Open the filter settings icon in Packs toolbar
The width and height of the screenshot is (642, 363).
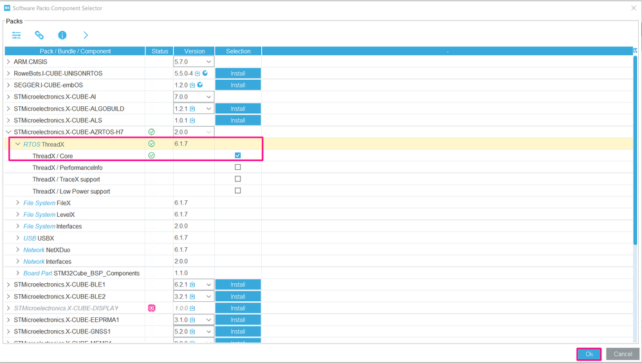click(16, 35)
